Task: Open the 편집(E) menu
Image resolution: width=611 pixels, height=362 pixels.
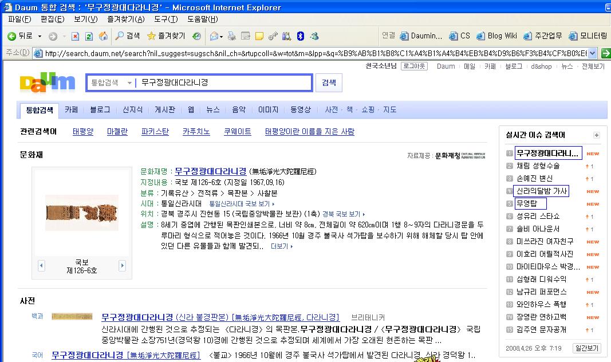Action: coord(53,19)
